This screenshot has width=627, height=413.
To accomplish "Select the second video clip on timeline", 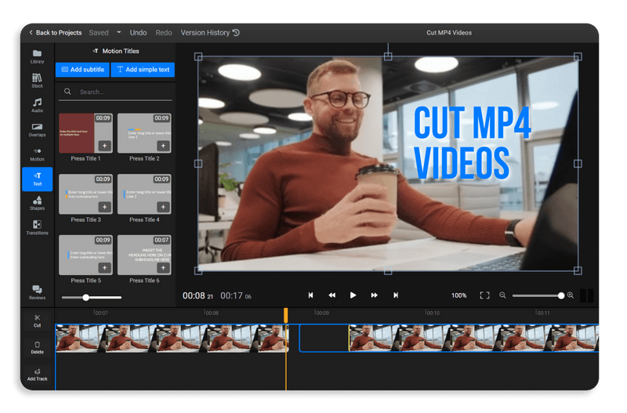I will pos(474,339).
